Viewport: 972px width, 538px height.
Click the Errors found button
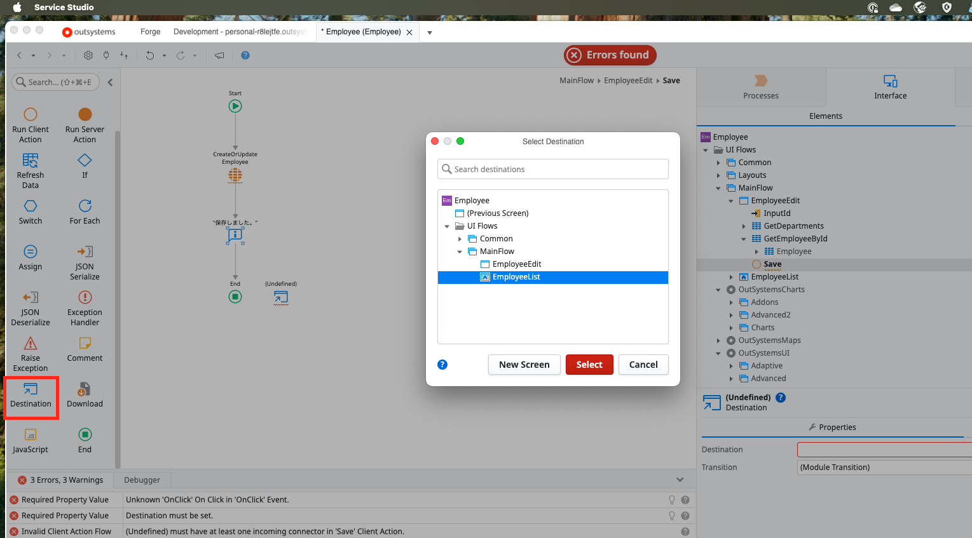[610, 55]
